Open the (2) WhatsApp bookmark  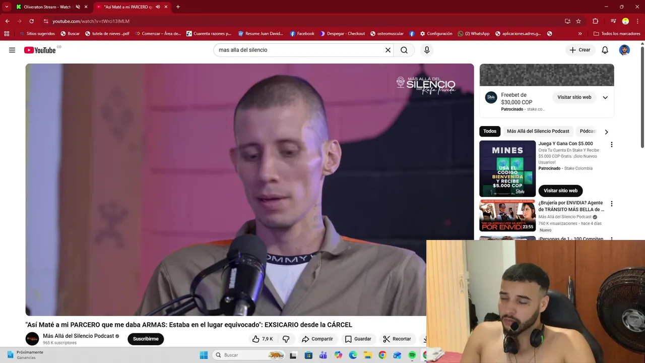point(474,34)
